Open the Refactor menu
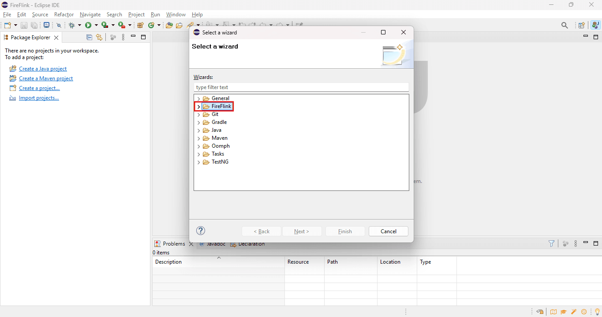602x317 pixels. [64, 15]
